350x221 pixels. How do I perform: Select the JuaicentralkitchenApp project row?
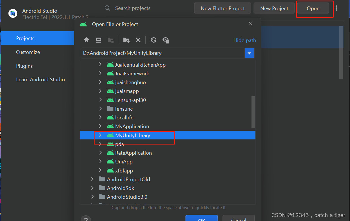click(168, 65)
